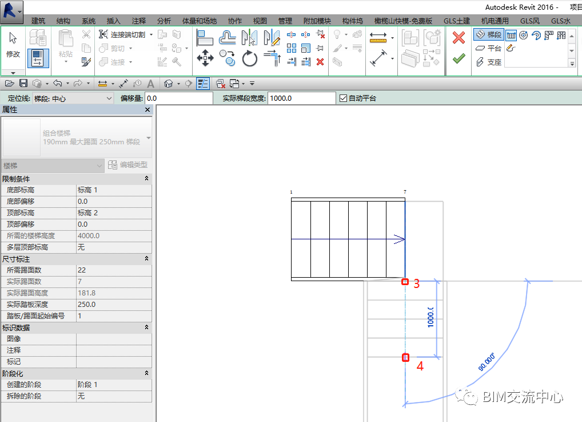
Task: Cancel edit mode with the red X
Action: [x=459, y=38]
